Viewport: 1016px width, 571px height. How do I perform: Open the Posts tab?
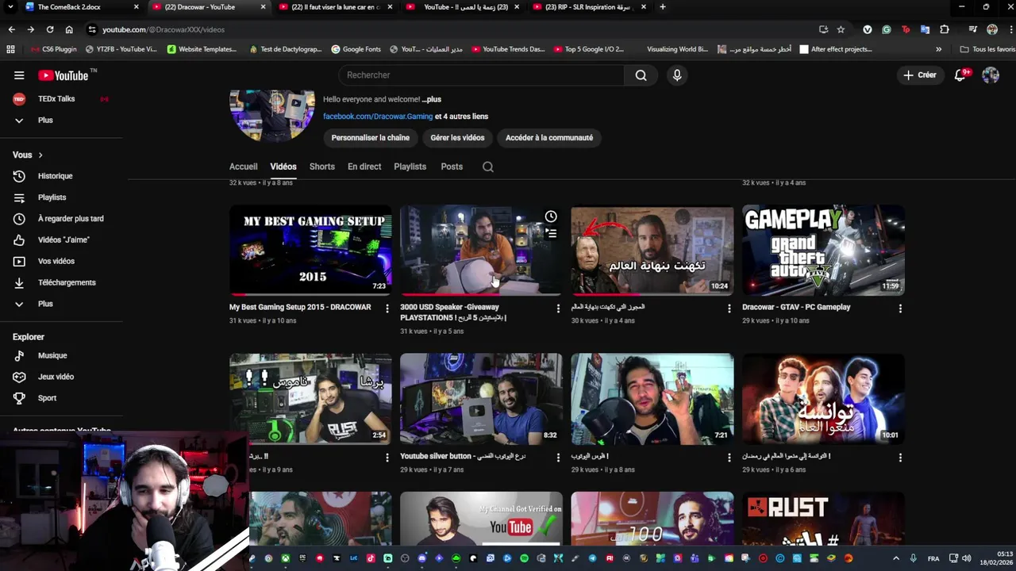[x=452, y=167]
